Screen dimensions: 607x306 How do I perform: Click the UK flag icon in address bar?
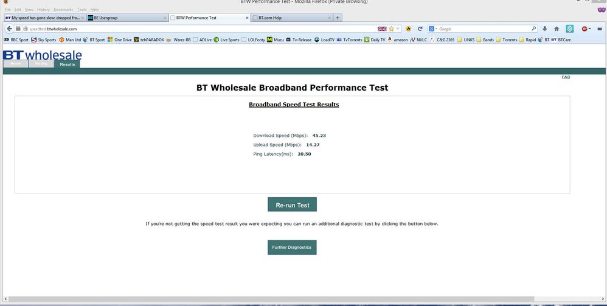tap(382, 29)
